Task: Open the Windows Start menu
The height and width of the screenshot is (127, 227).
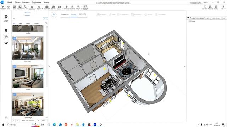Action: pyautogui.click(x=3, y=125)
